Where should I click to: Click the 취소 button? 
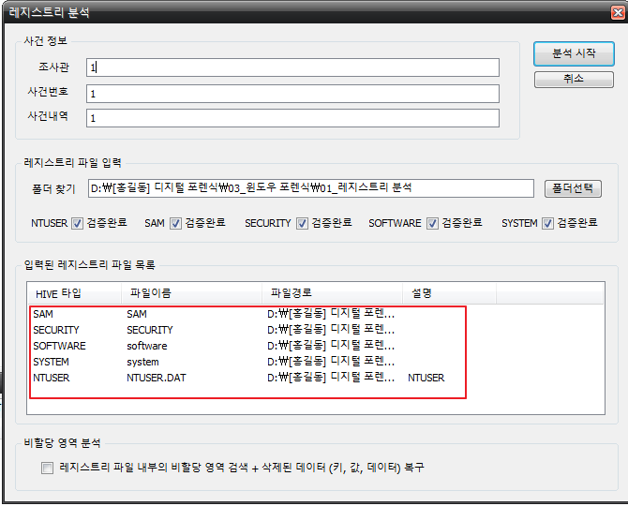[x=574, y=79]
